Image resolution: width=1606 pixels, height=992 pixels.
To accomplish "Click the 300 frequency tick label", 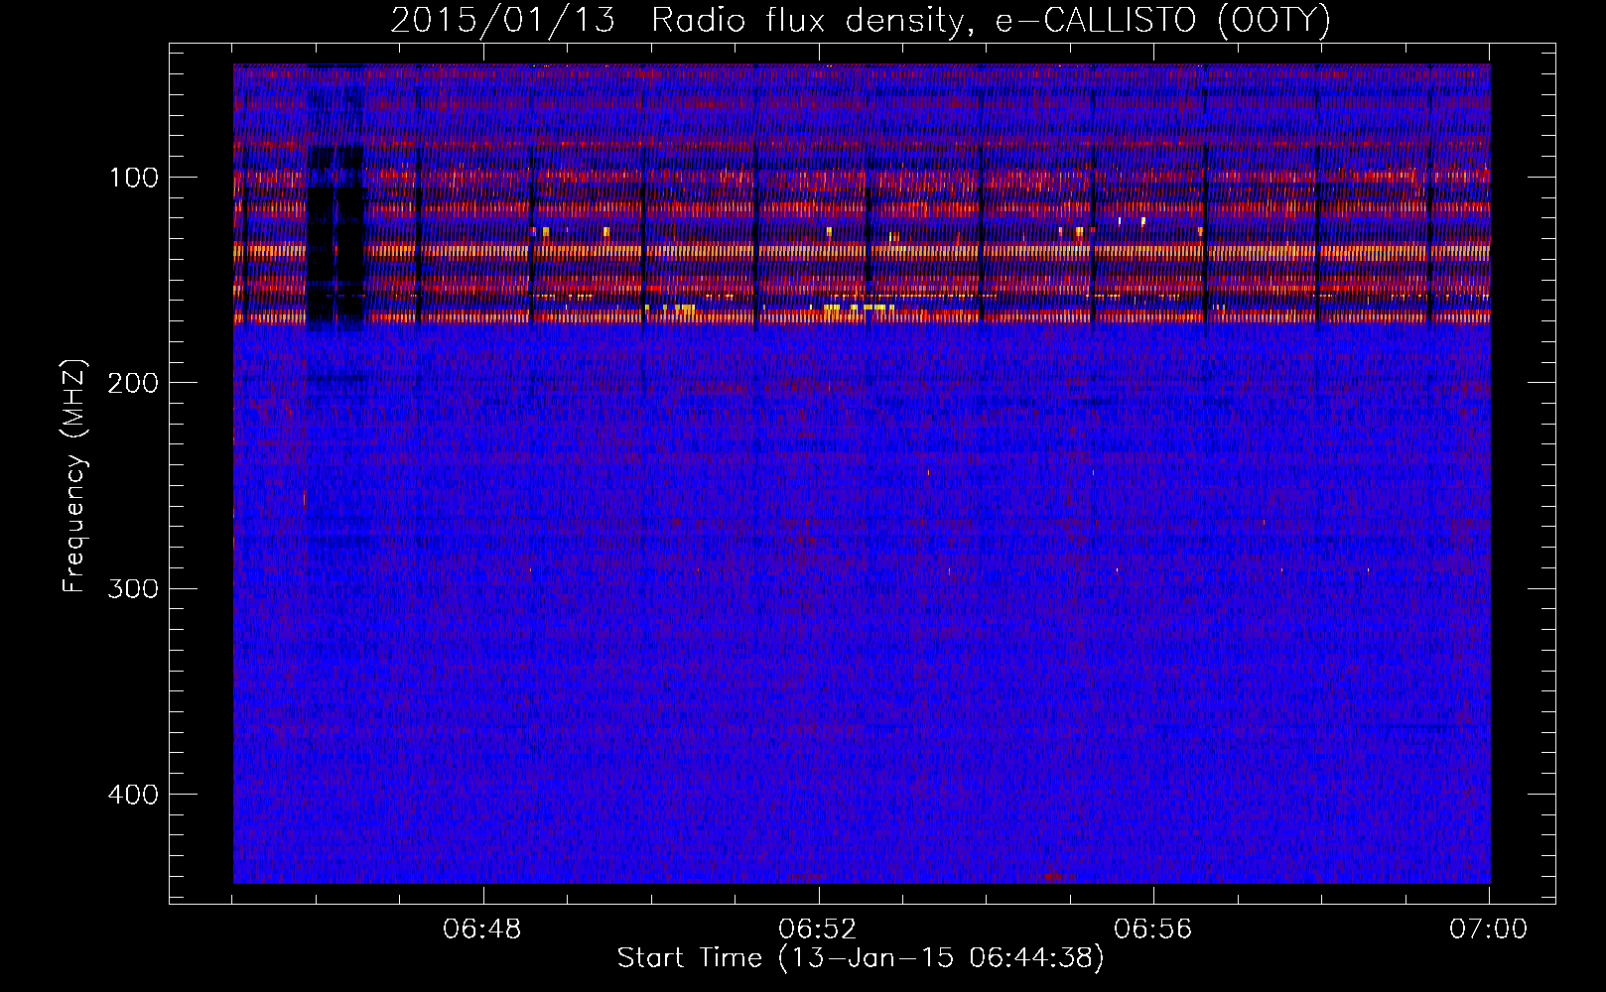I will click(133, 588).
